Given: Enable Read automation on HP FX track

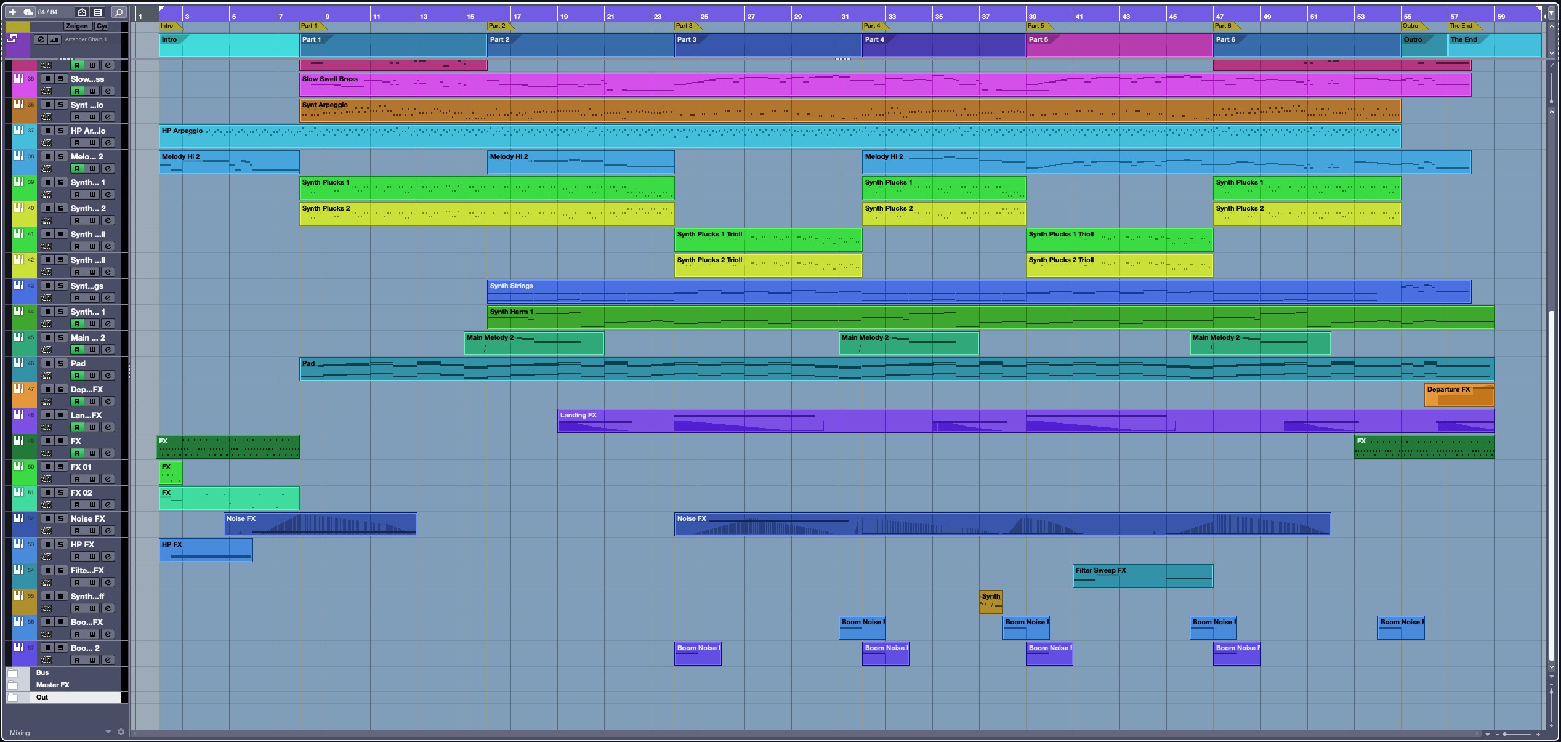Looking at the screenshot, I should point(77,557).
